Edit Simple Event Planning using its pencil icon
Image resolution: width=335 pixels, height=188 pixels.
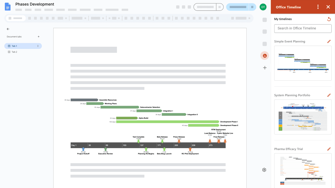(329, 41)
